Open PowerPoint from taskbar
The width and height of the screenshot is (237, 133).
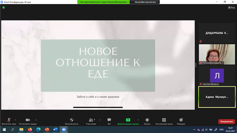47,130
